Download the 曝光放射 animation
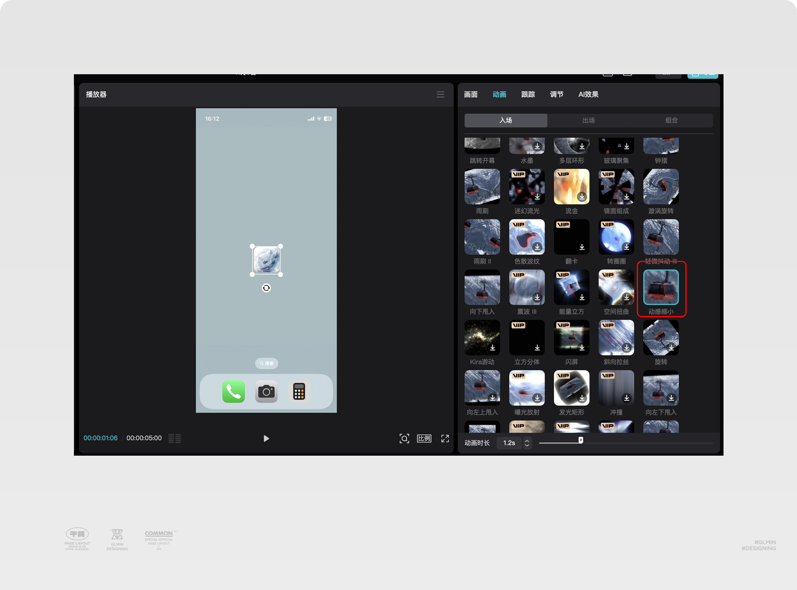Image resolution: width=797 pixels, height=590 pixels. pyautogui.click(x=537, y=398)
